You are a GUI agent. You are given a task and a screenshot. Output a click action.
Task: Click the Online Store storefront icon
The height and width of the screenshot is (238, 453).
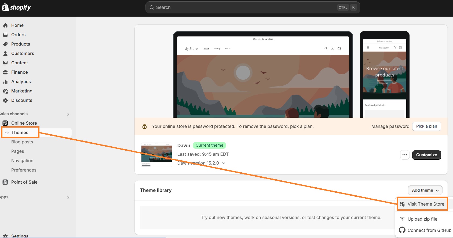click(x=5, y=123)
